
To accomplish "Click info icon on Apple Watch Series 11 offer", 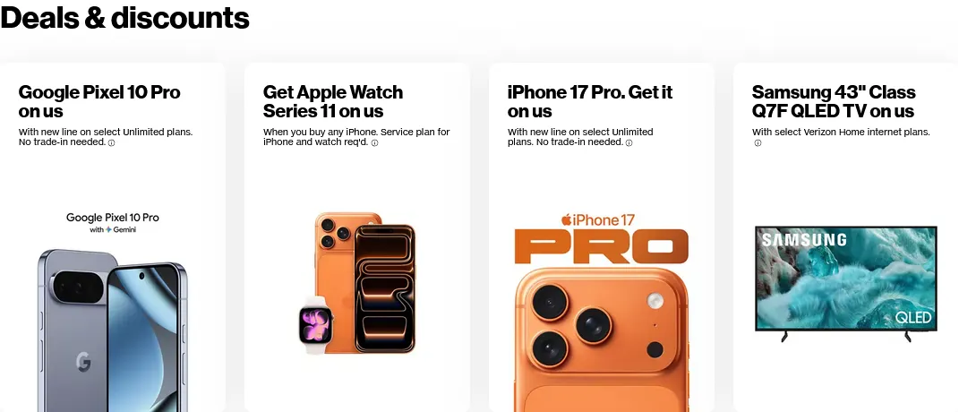I will [375, 142].
